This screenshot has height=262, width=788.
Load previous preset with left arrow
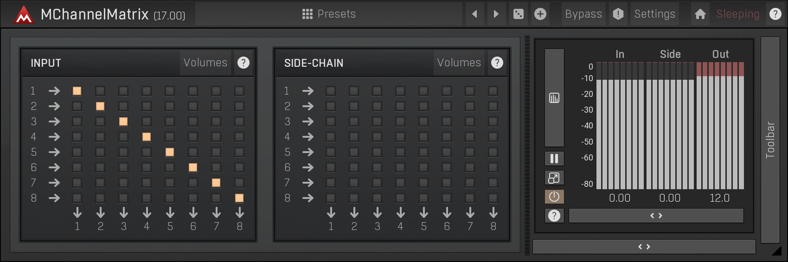[474, 14]
